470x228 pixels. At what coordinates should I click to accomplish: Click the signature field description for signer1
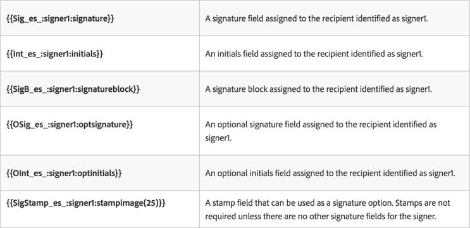point(316,18)
